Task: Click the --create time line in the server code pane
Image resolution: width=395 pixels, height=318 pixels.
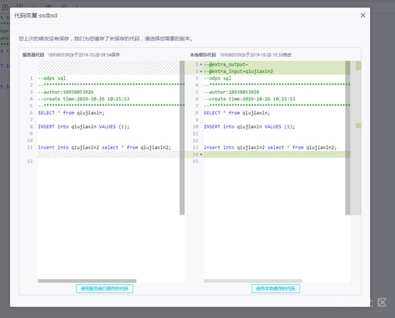Action: 84,99
